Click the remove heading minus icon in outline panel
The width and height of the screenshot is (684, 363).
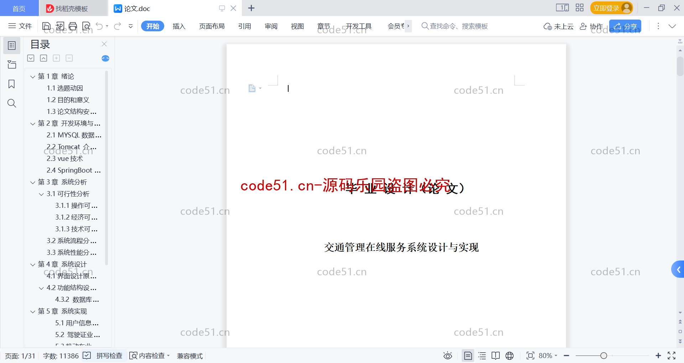(69, 58)
